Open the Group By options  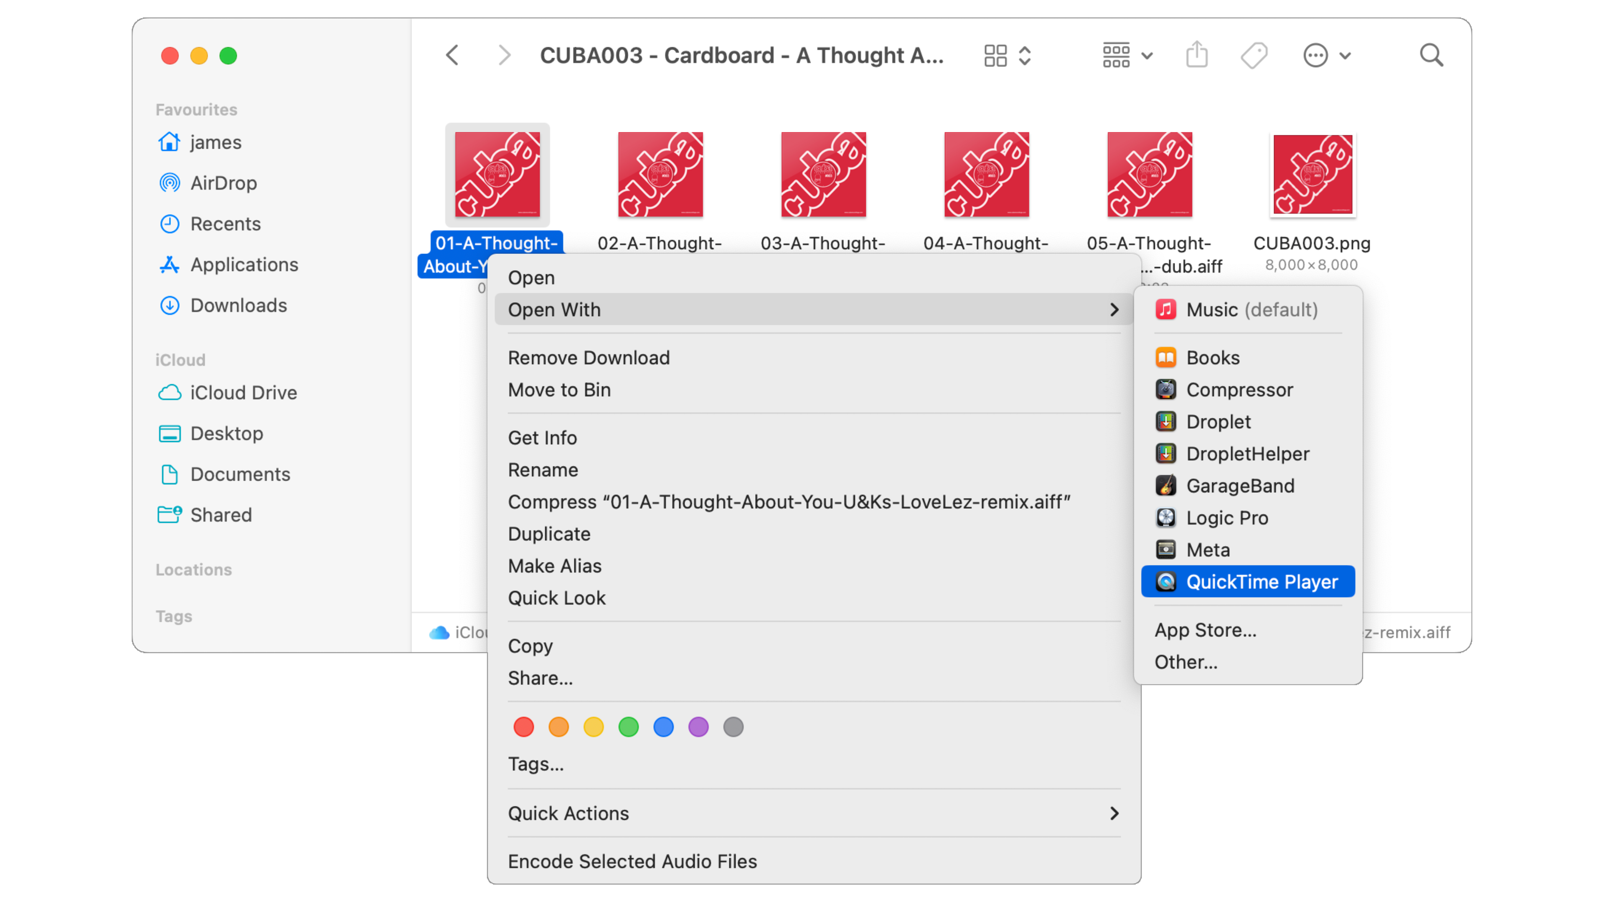pyautogui.click(x=1128, y=56)
